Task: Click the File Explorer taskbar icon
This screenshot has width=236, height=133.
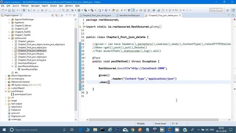Action: pyautogui.click(x=95, y=130)
